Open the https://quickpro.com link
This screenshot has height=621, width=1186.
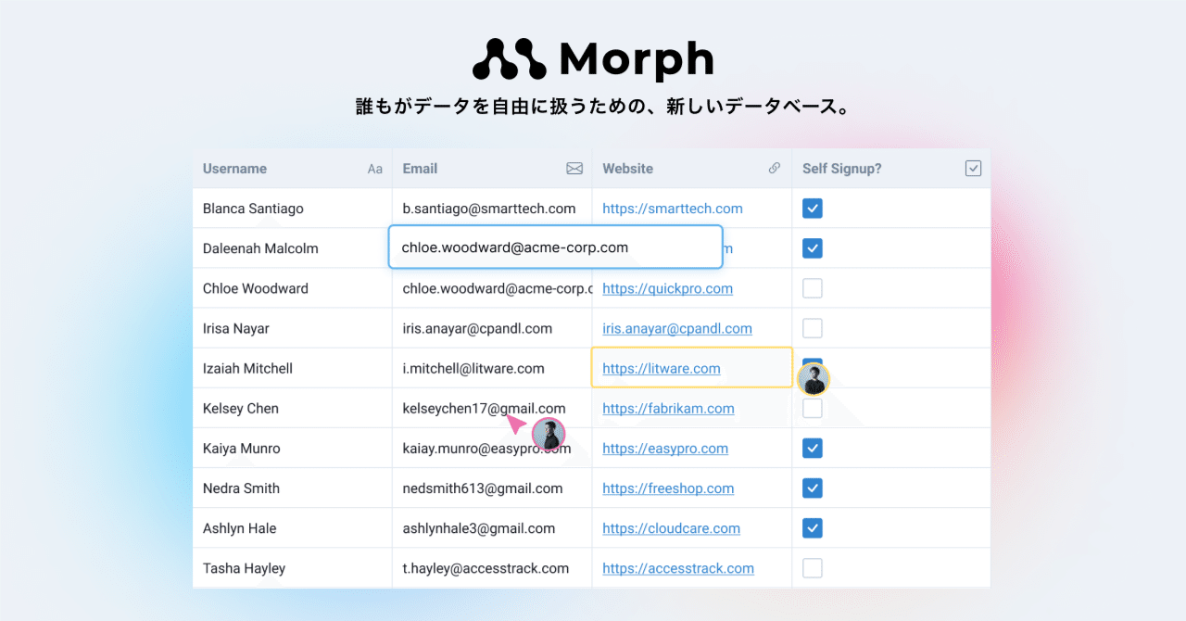pyautogui.click(x=667, y=288)
